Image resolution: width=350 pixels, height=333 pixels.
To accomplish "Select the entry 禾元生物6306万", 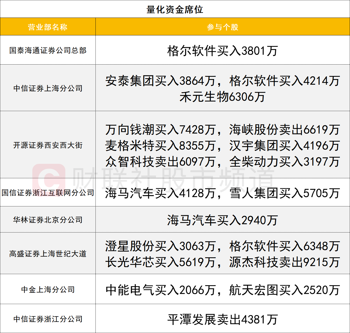I will tap(222, 97).
